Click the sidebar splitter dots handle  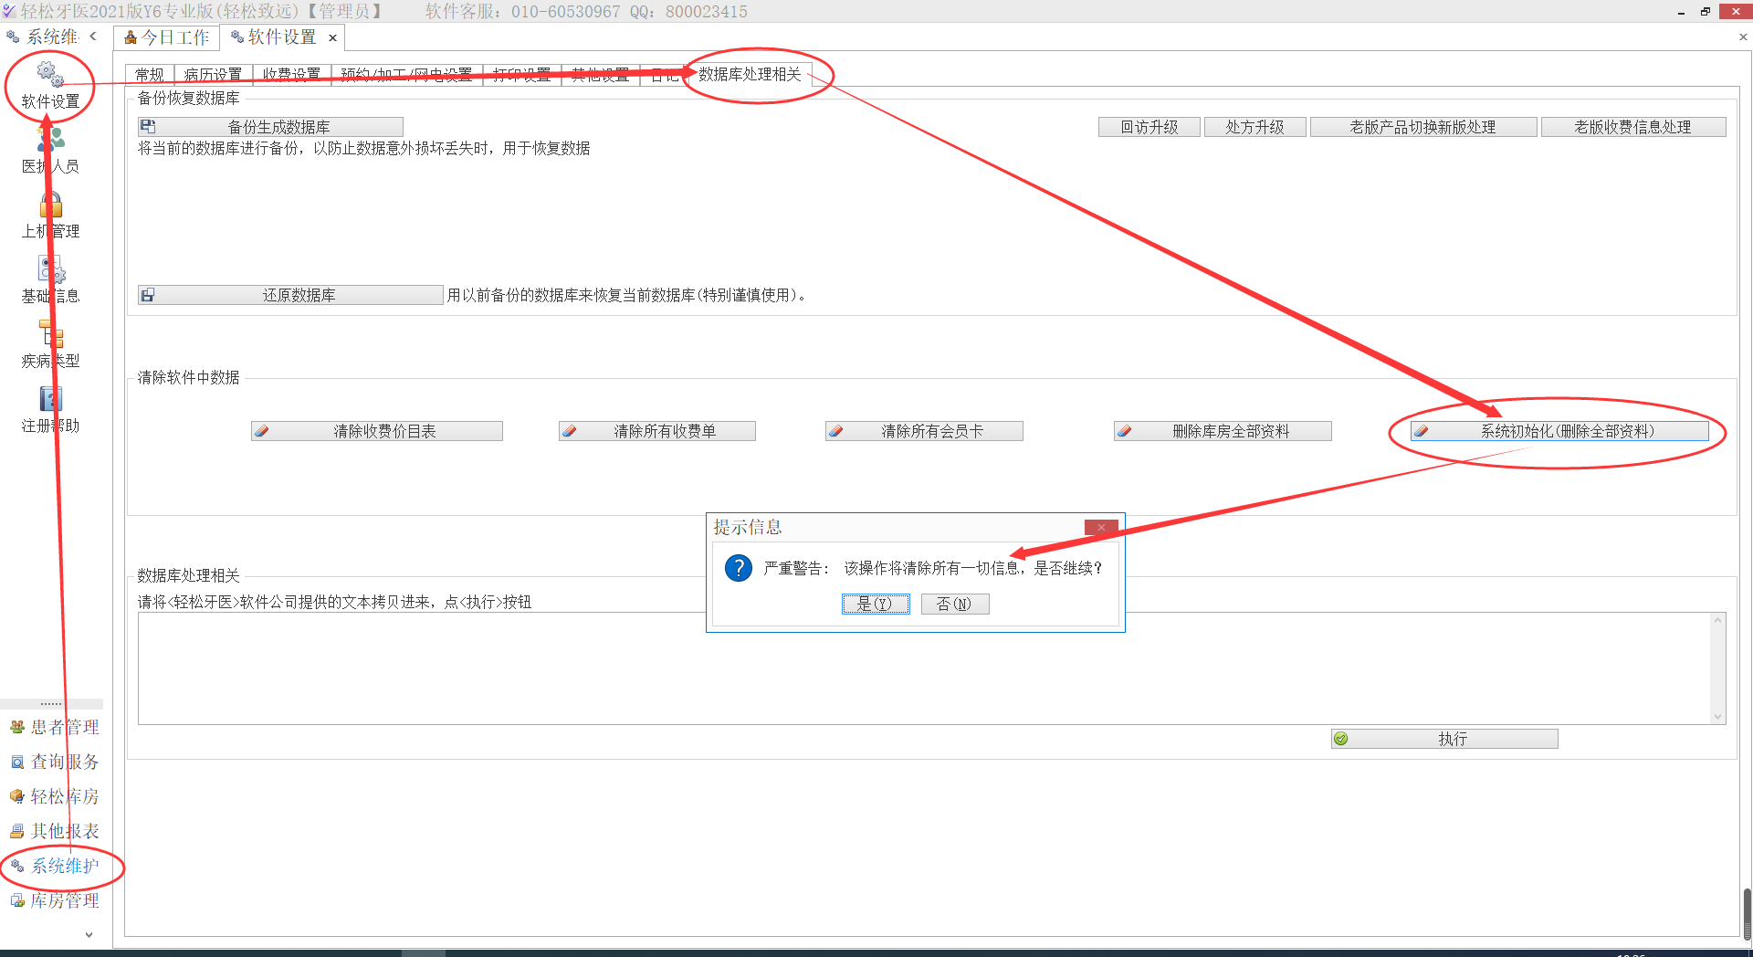pos(51,704)
